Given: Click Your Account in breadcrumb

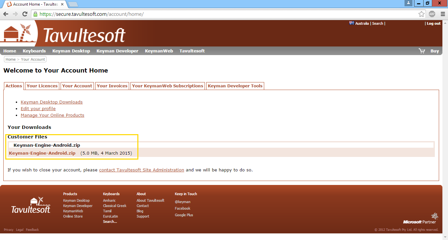Looking at the screenshot, I should pyautogui.click(x=33, y=59).
